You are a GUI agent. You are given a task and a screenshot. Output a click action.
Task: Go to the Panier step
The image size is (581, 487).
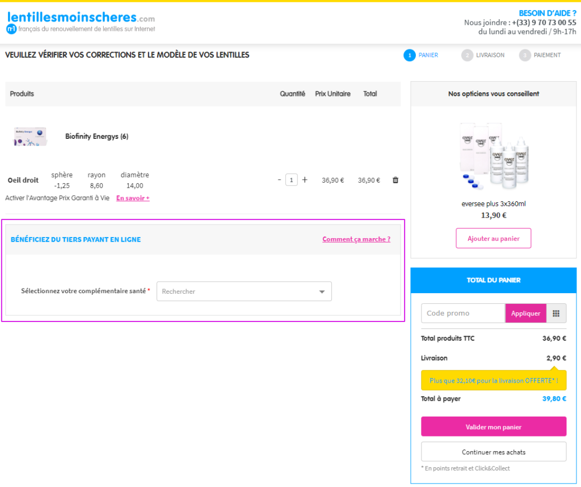point(421,55)
